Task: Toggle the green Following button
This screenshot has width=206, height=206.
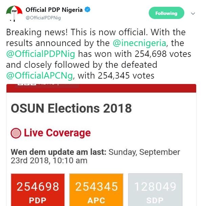Action: pyautogui.click(x=166, y=13)
